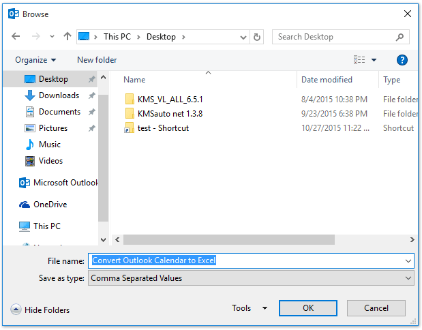Click date 8/4/2015 10:38 PM
Image resolution: width=422 pixels, height=330 pixels.
tap(334, 100)
